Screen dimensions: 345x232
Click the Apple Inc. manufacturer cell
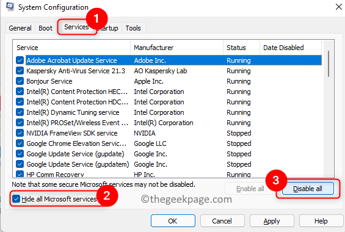(149, 81)
